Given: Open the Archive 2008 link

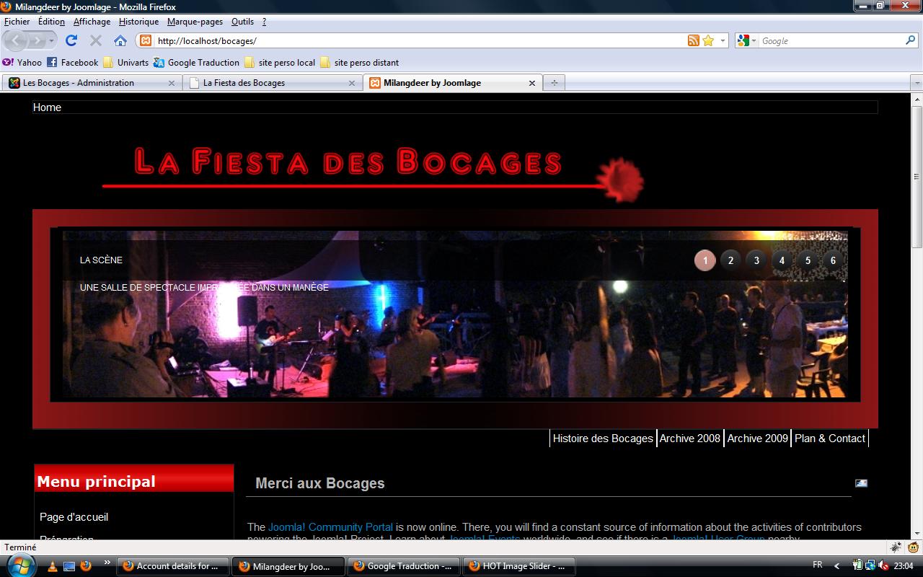Looking at the screenshot, I should click(689, 439).
